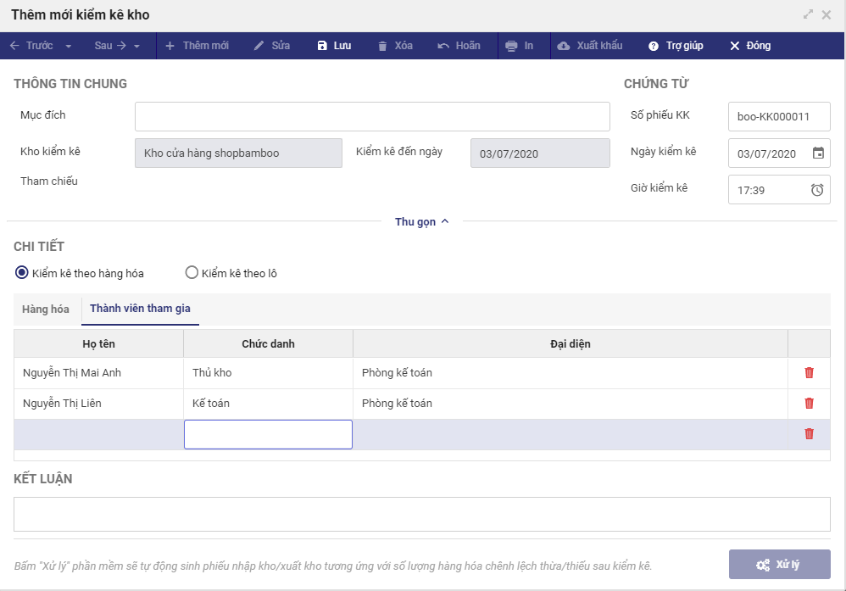Image resolution: width=846 pixels, height=591 pixels.
Task: Click the Xóa trash icon in toolbar
Action: coord(382,46)
